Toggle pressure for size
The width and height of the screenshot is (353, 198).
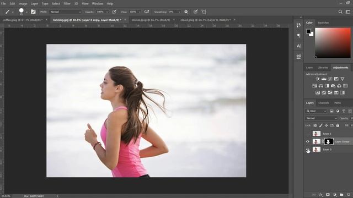(195, 12)
